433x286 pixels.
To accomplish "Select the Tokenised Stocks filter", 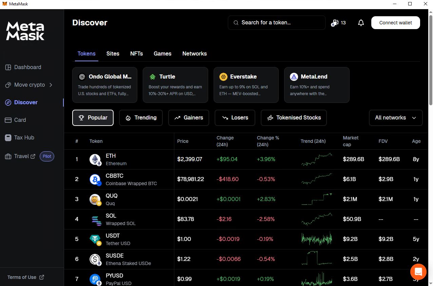I will coord(294,118).
